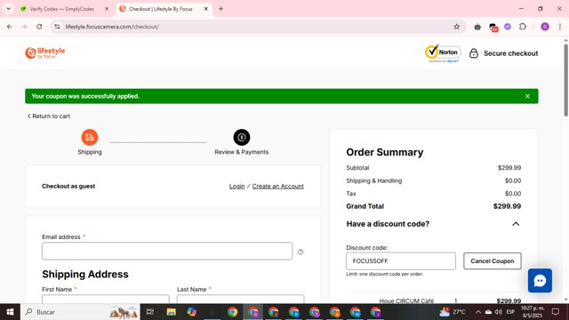This screenshot has height=320, width=569.
Task: Click the taskbar Buscar search box
Action: coord(81,312)
